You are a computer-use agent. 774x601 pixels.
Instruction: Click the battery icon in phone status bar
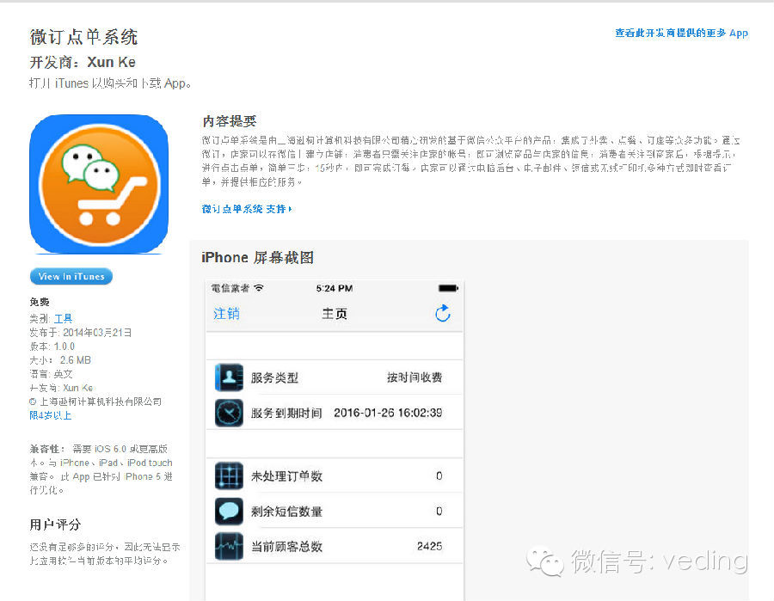click(x=448, y=288)
